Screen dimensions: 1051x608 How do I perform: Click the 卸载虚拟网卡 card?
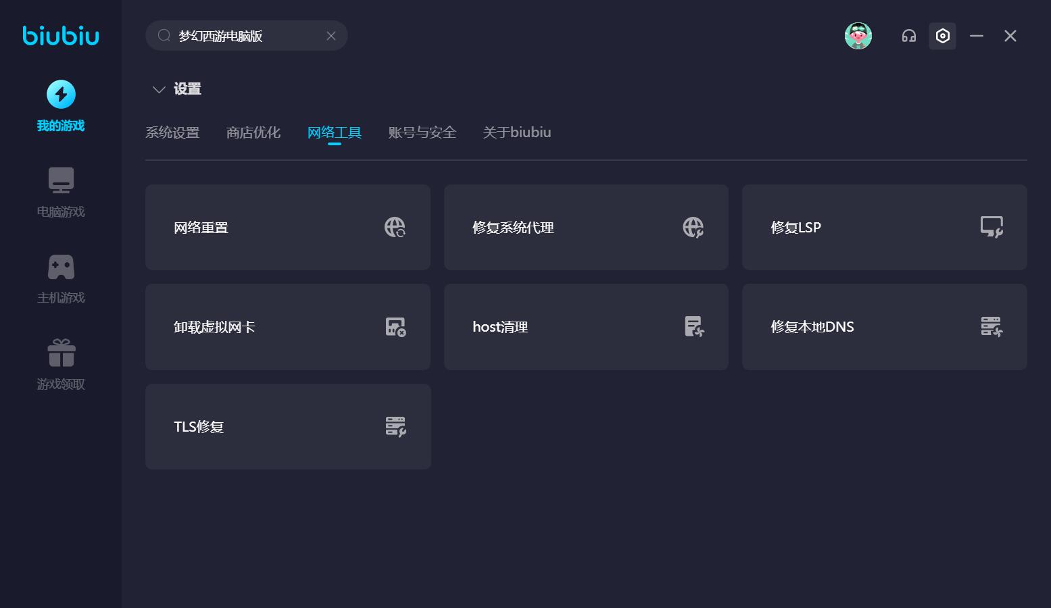[287, 327]
